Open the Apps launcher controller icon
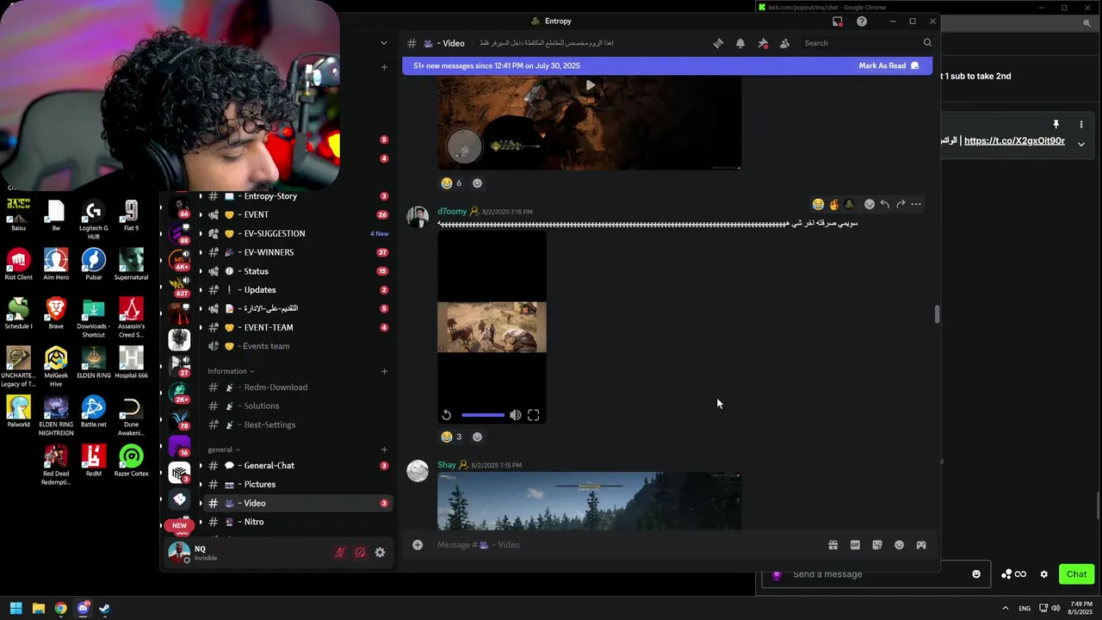The width and height of the screenshot is (1102, 620). 921,545
